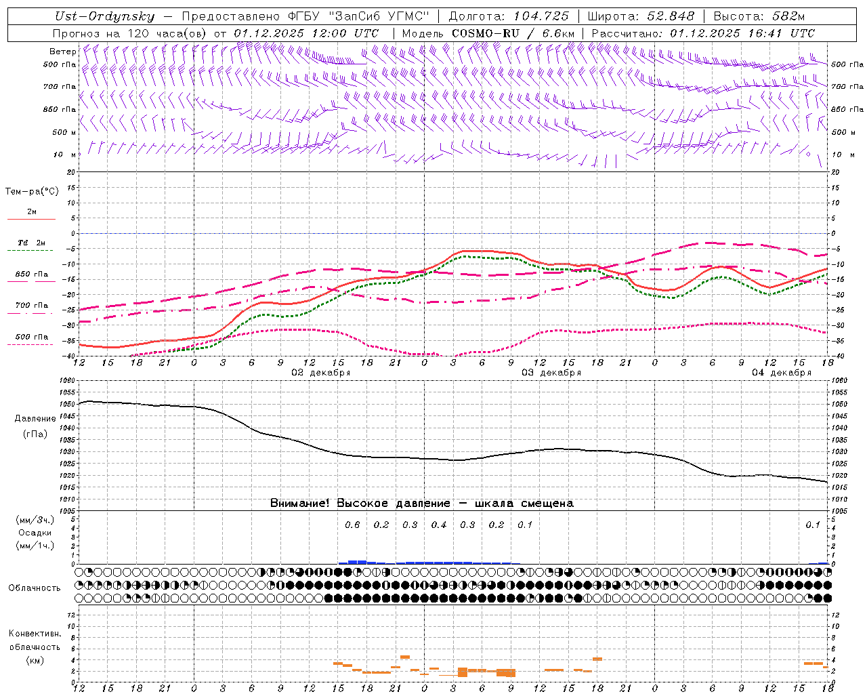Select the computed time 16:41 UTC
Screen dimensions: 867x694
click(782, 33)
